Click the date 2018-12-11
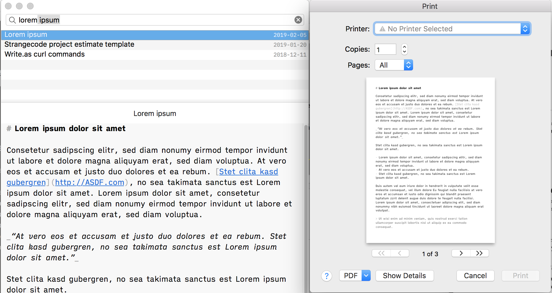 [x=290, y=55]
